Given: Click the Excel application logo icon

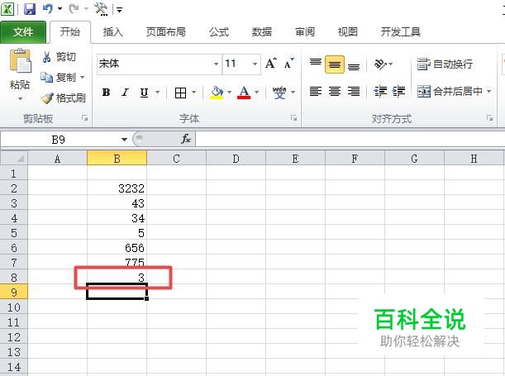Looking at the screenshot, I should tap(7, 9).
